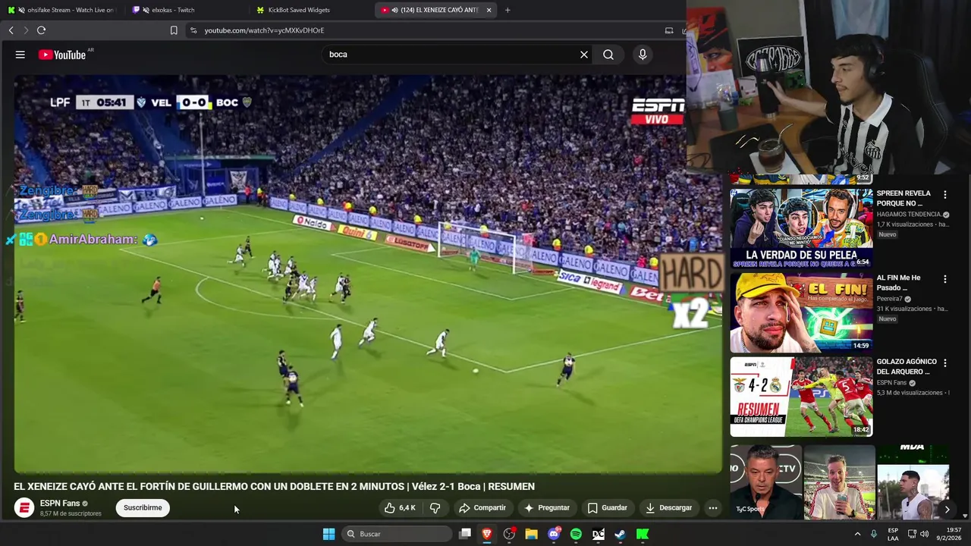
Task: Go back with the browser arrow
Action: 11,30
